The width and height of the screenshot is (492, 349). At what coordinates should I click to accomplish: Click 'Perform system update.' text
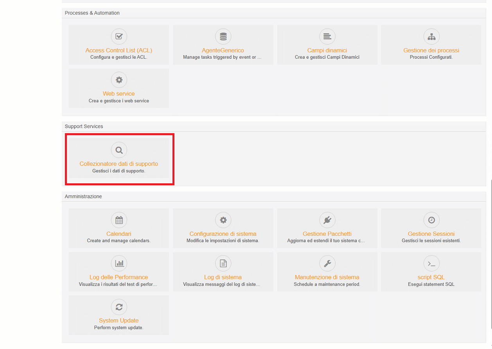119,328
